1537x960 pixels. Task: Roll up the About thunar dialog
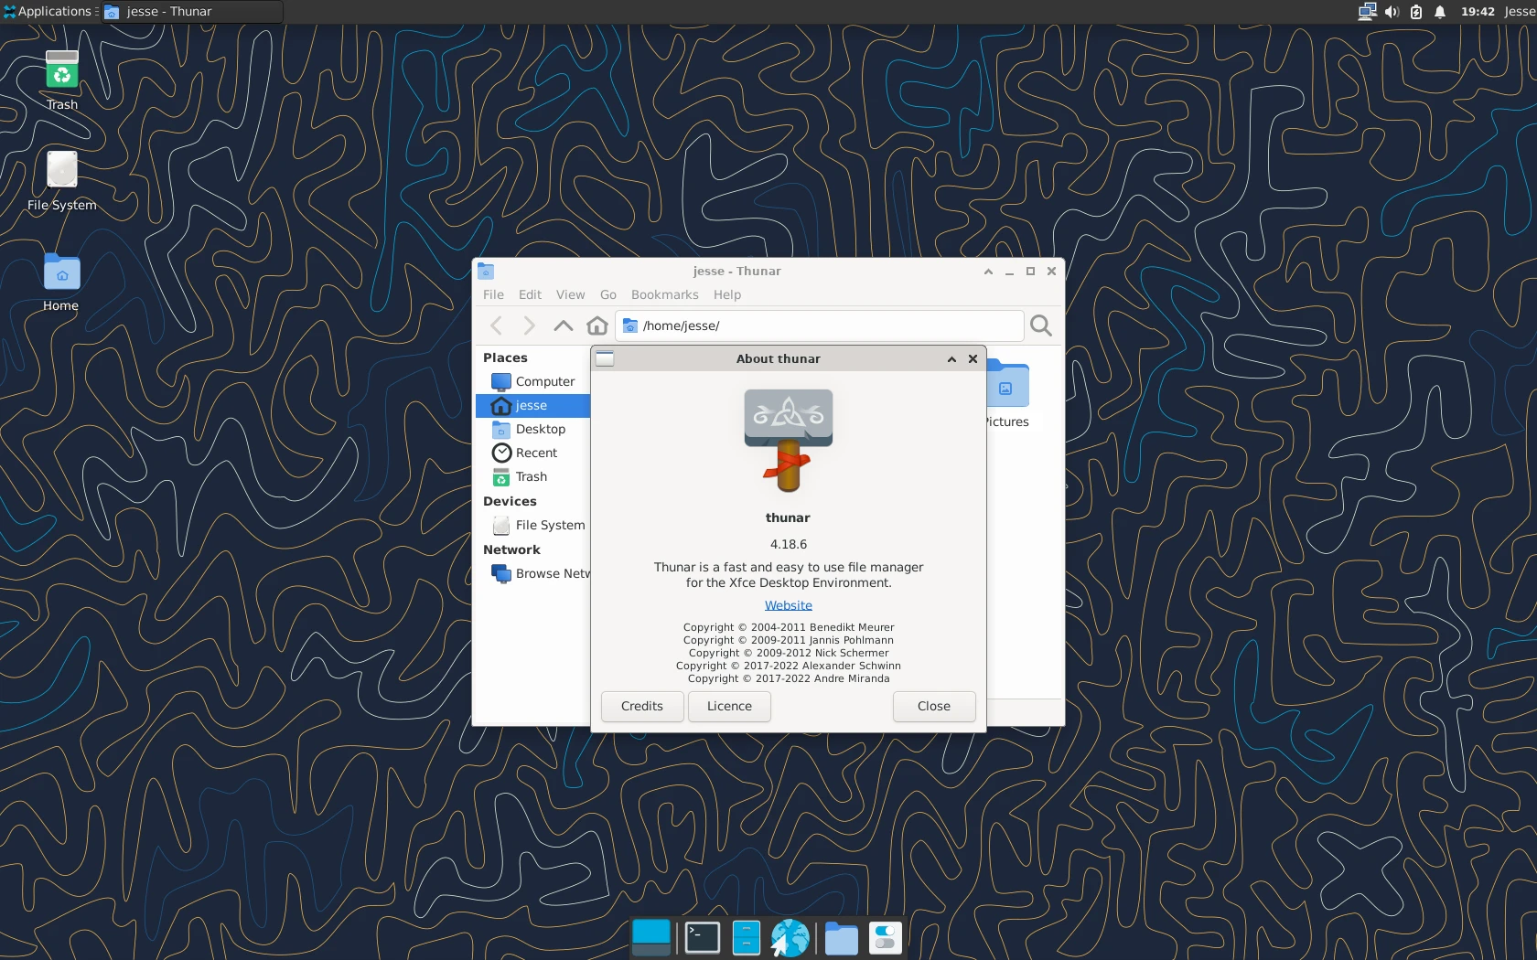click(x=951, y=359)
